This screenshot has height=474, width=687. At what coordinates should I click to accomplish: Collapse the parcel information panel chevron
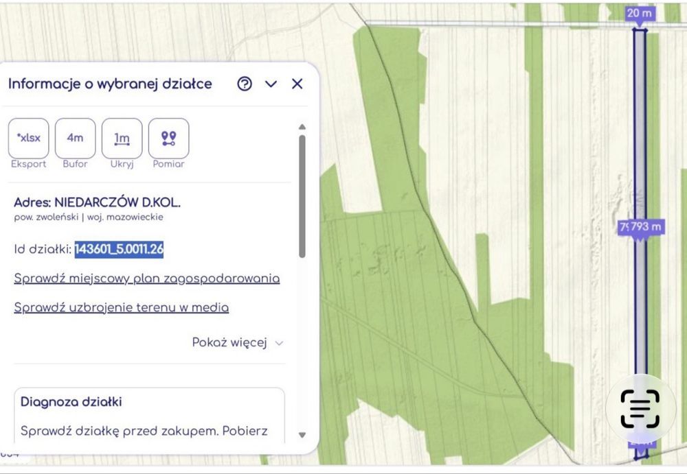271,84
